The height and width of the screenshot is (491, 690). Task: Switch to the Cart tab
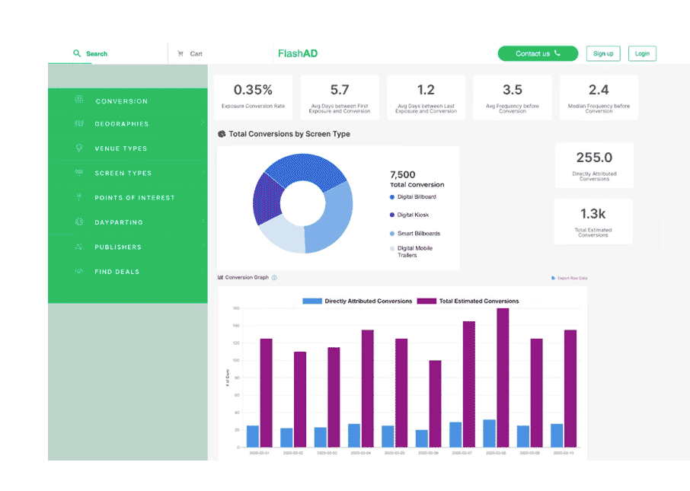pos(196,54)
